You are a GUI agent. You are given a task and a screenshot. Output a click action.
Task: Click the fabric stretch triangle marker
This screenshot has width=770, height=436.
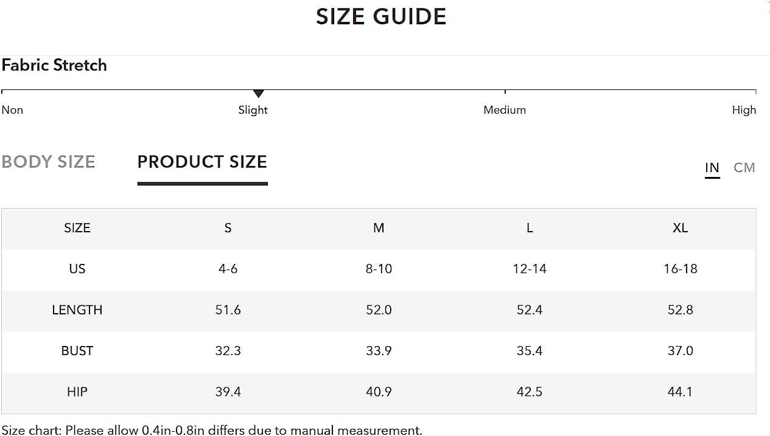pos(258,94)
